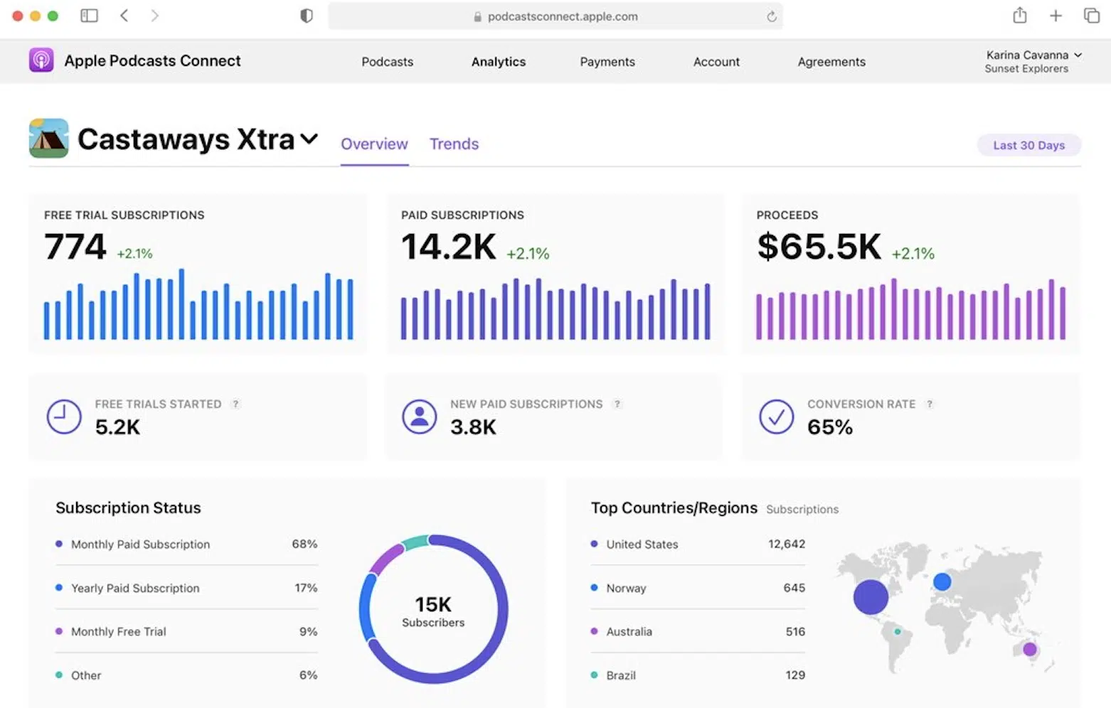Click help icon beside Conversion Rate
The image size is (1111, 708).
(x=929, y=404)
